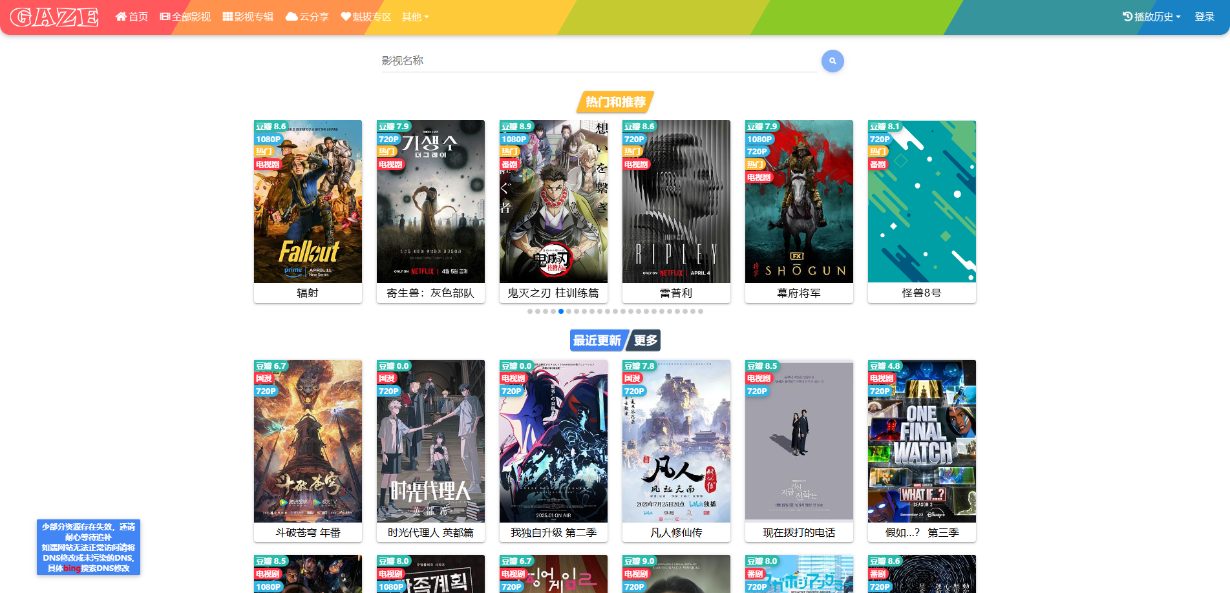Screen dimensions: 1230x593
Task: Open the 辐射 Fallout poster
Action: click(308, 202)
